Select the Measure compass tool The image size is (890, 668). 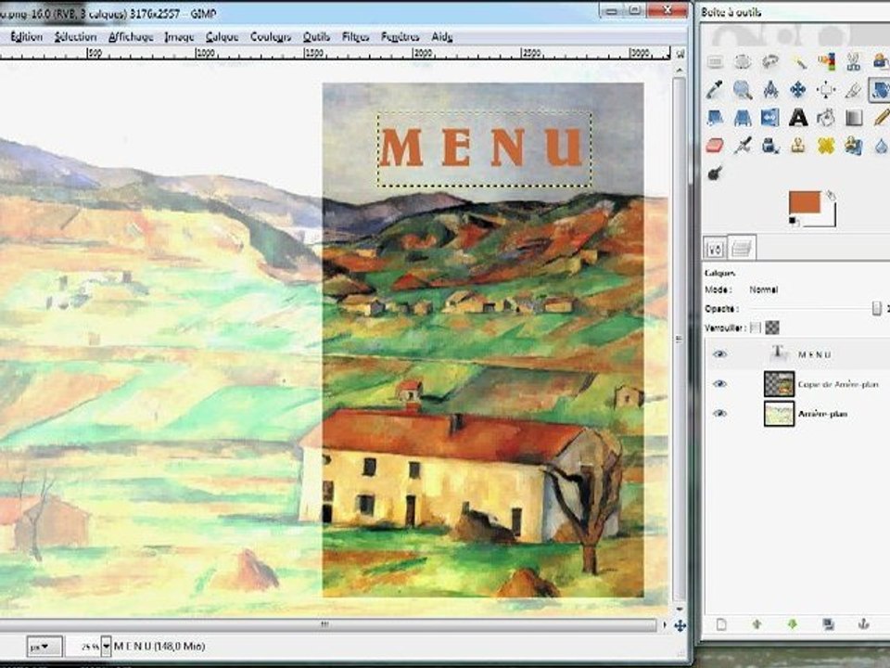tap(770, 89)
